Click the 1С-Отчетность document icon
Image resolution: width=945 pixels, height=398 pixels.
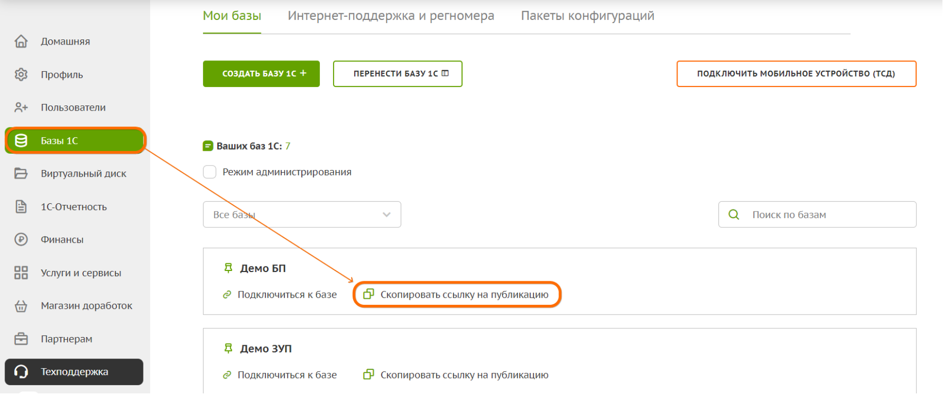pyautogui.click(x=21, y=207)
